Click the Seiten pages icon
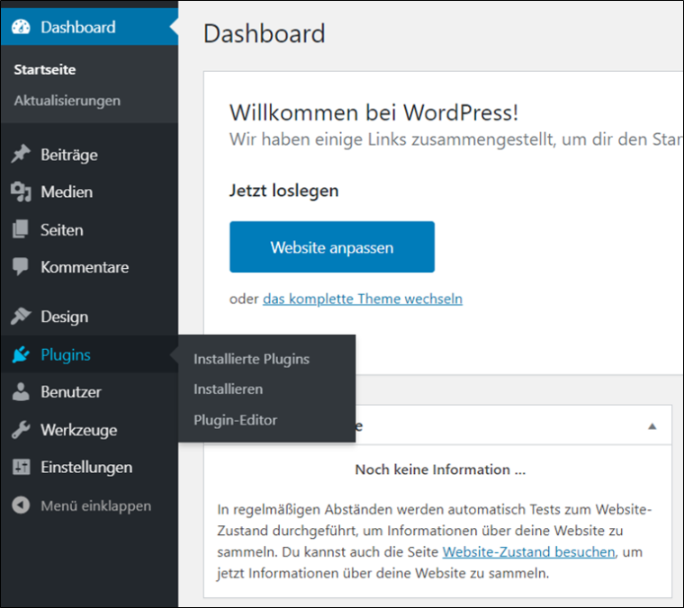Image resolution: width=684 pixels, height=608 pixels. [21, 229]
